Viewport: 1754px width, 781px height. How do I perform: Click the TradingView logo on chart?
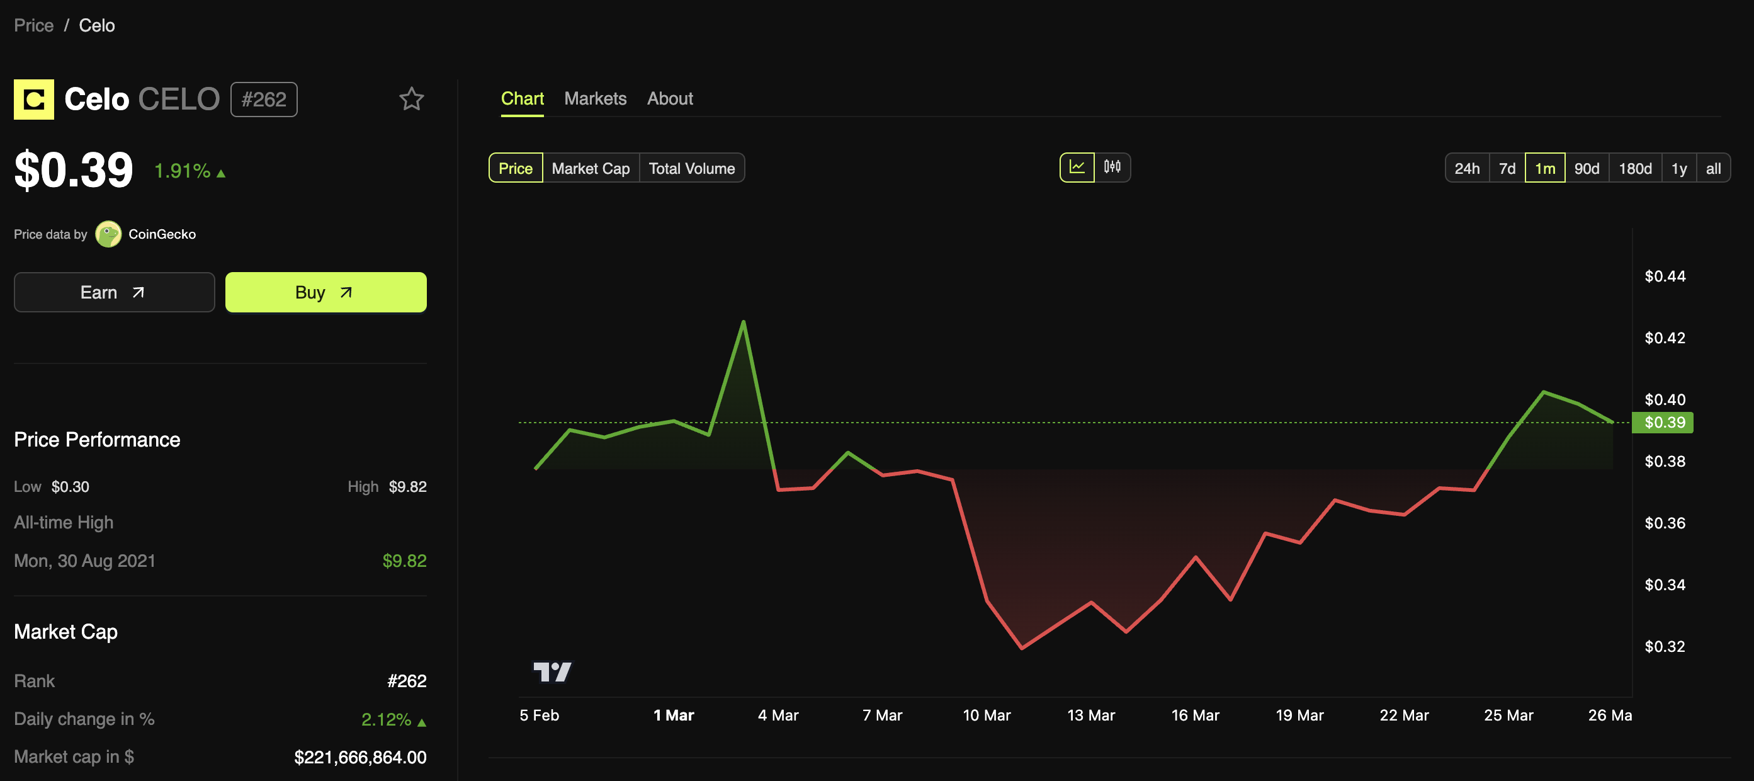[552, 672]
